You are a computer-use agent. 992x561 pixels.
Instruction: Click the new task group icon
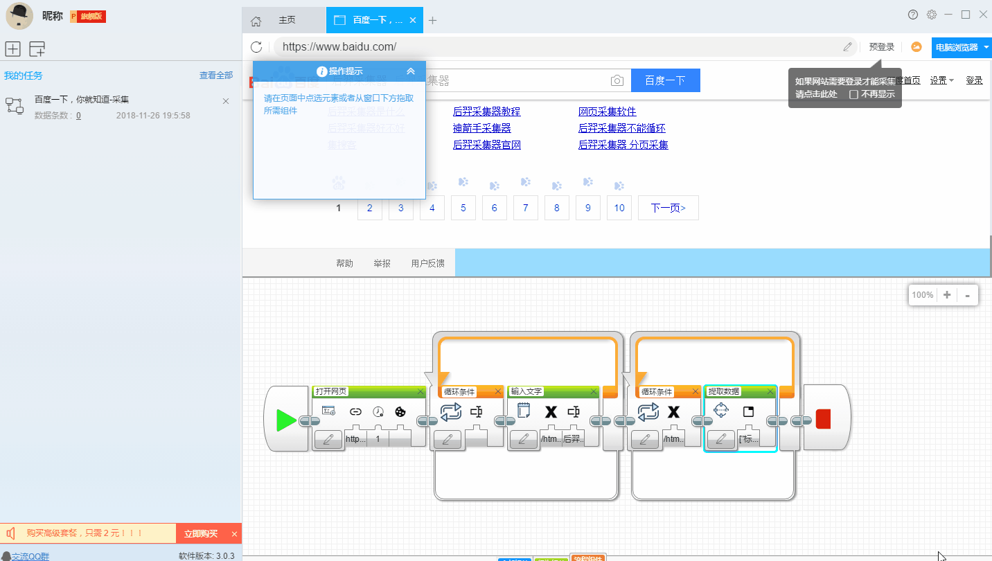(x=37, y=48)
